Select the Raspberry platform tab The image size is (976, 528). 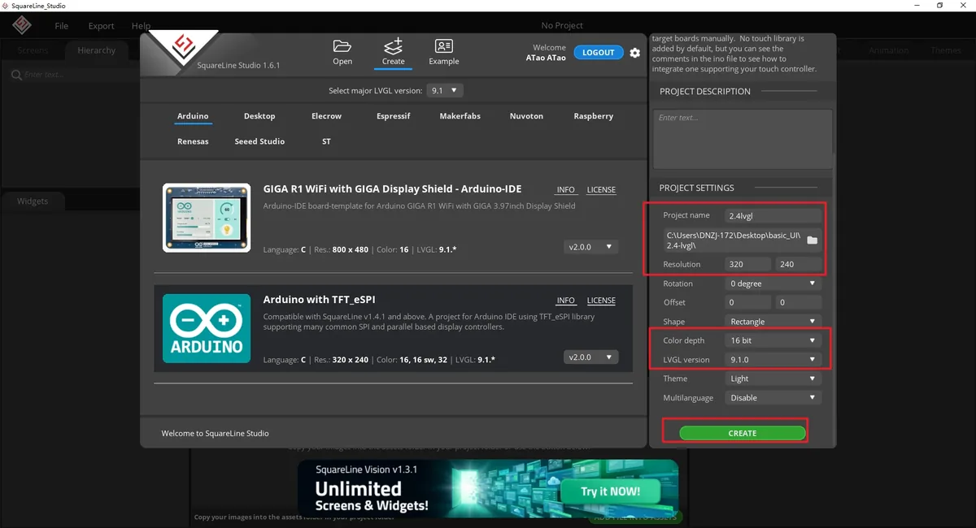pos(593,116)
